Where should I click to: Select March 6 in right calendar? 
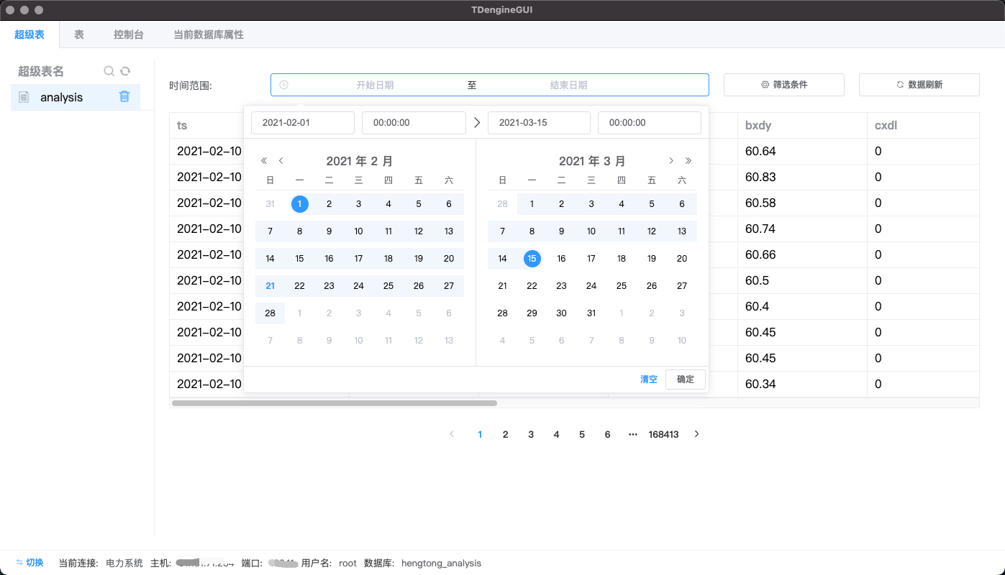682,204
